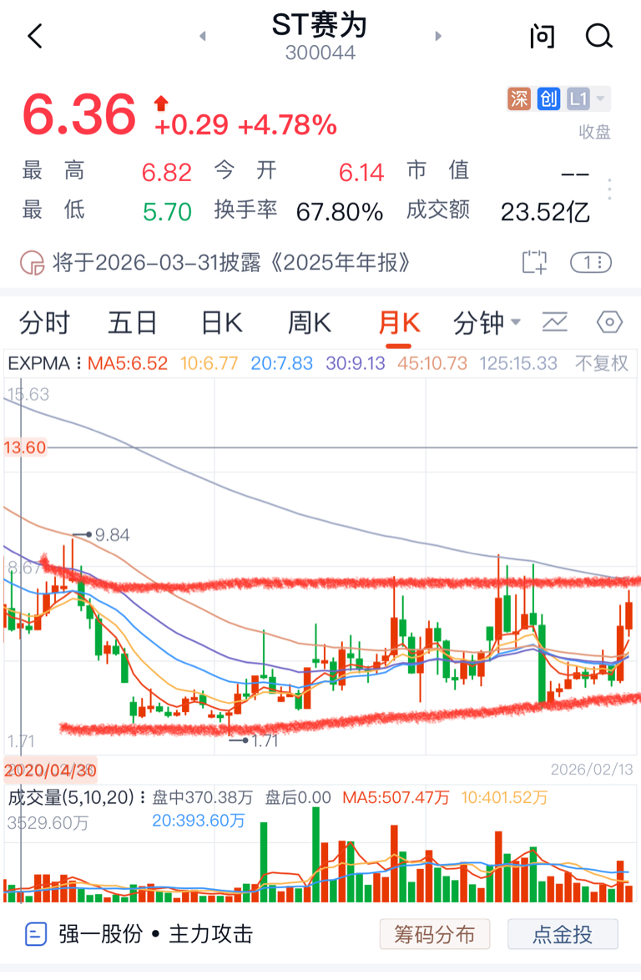
Task: Switch to 周K chart tab
Action: [x=310, y=323]
